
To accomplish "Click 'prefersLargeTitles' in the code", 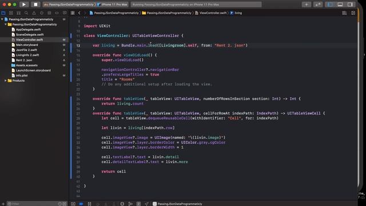I will pyautogui.click(x=124, y=74).
